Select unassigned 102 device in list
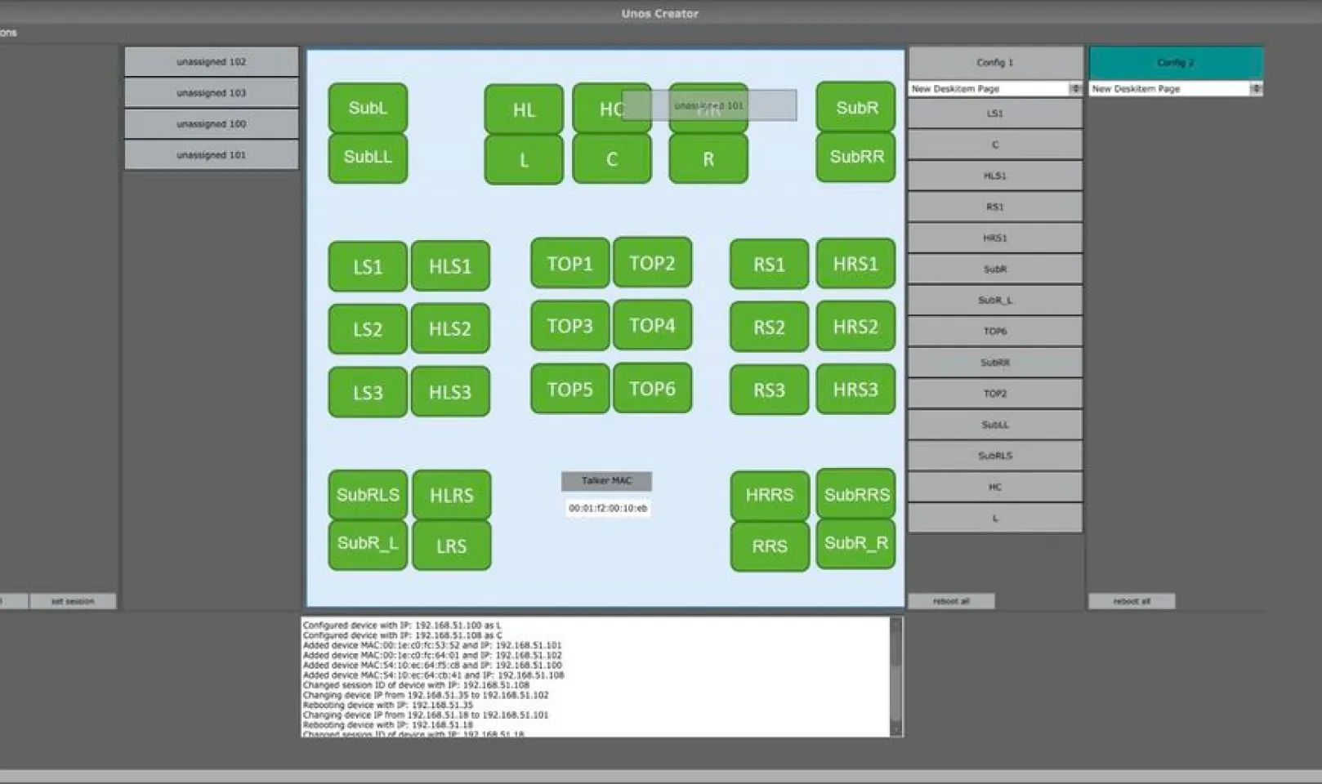 coord(211,62)
